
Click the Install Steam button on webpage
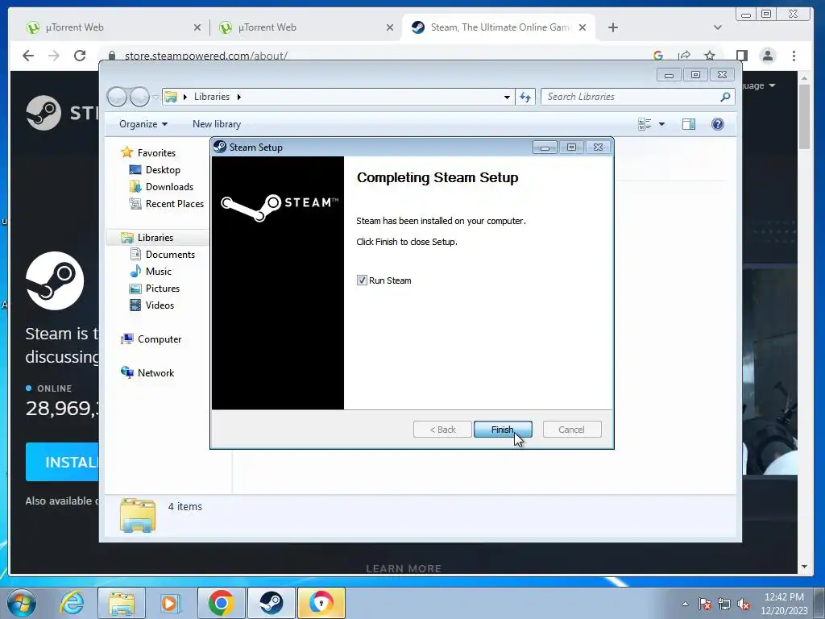pyautogui.click(x=62, y=462)
